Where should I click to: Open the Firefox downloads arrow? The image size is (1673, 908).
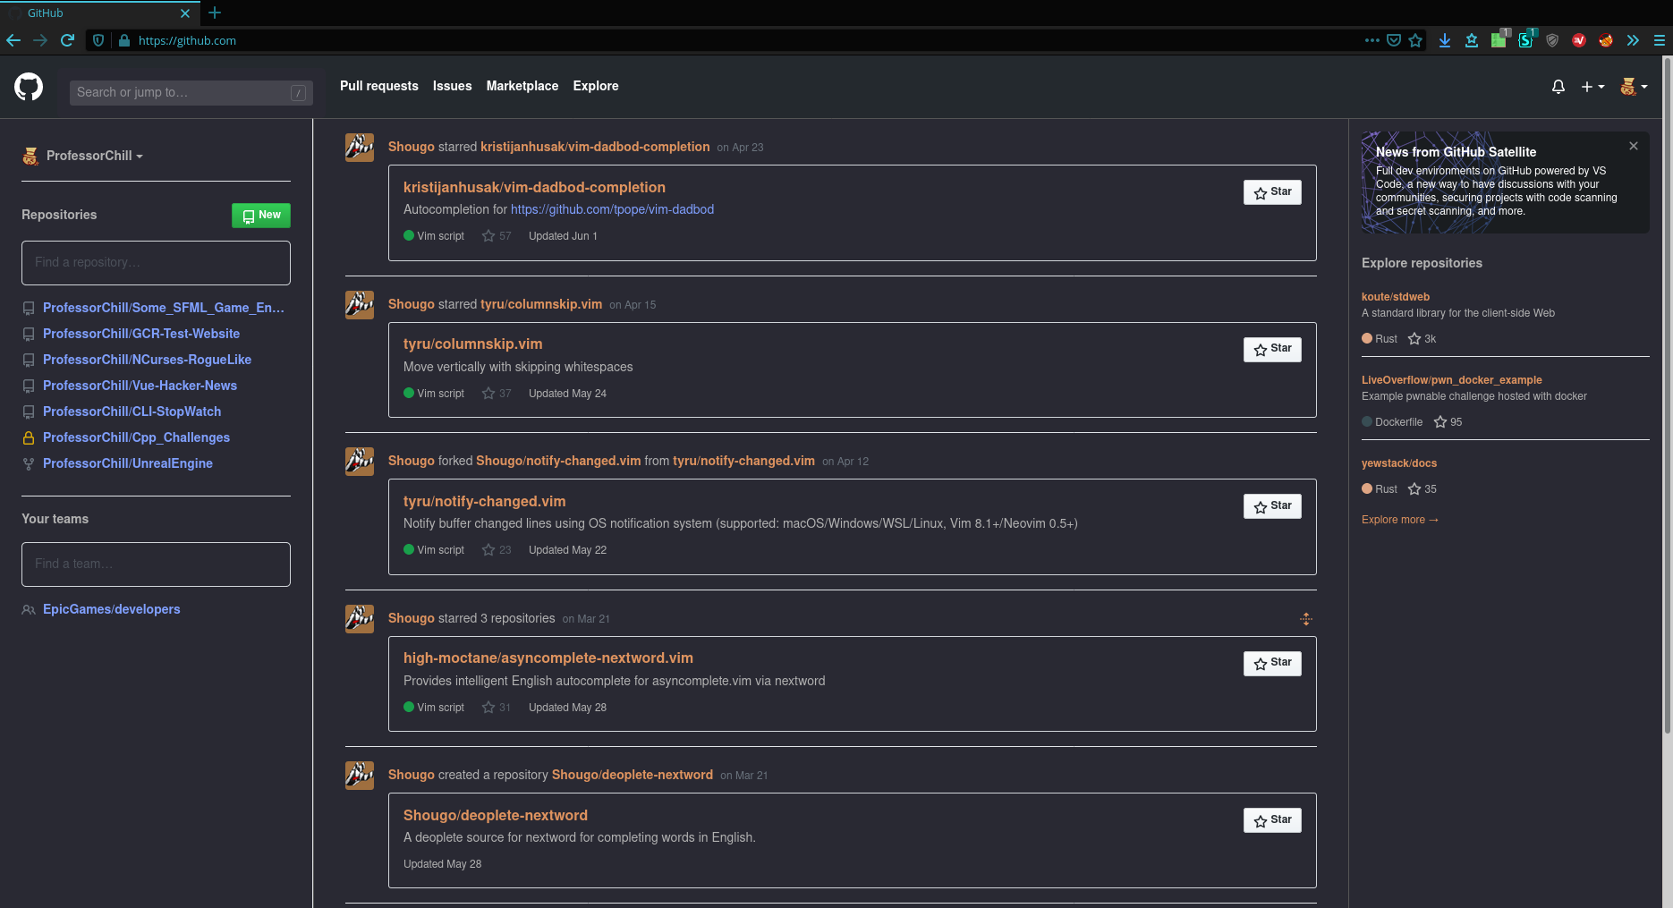1444,40
